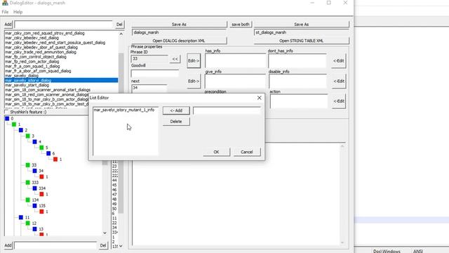449x253 pixels.
Task: Click the <-Edit button beside disable_info
Action: [338, 82]
